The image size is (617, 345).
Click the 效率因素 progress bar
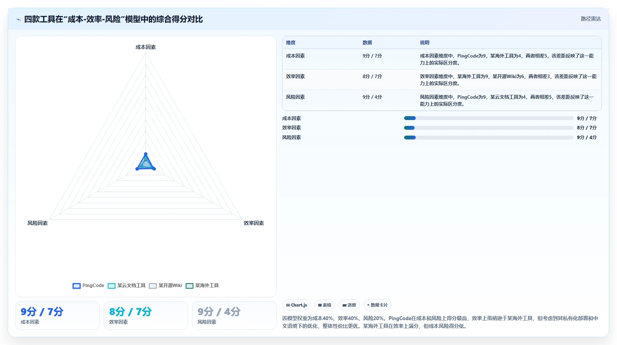pos(489,128)
